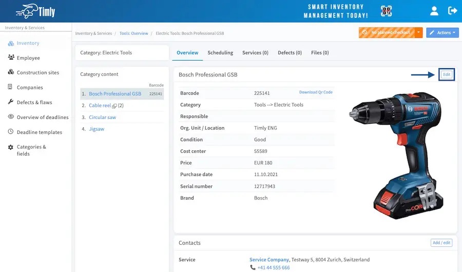Open the QR code scanner icon

click(386, 11)
